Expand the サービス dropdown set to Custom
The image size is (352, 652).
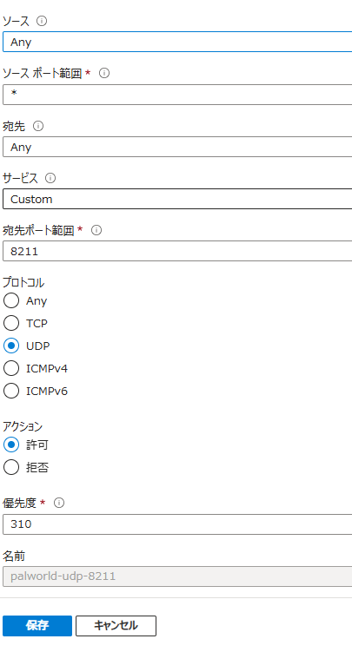177,199
